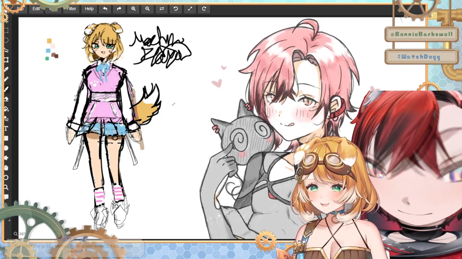The width and height of the screenshot is (462, 259).
Task: Select the paintbrush tool
Action: pos(6,89)
